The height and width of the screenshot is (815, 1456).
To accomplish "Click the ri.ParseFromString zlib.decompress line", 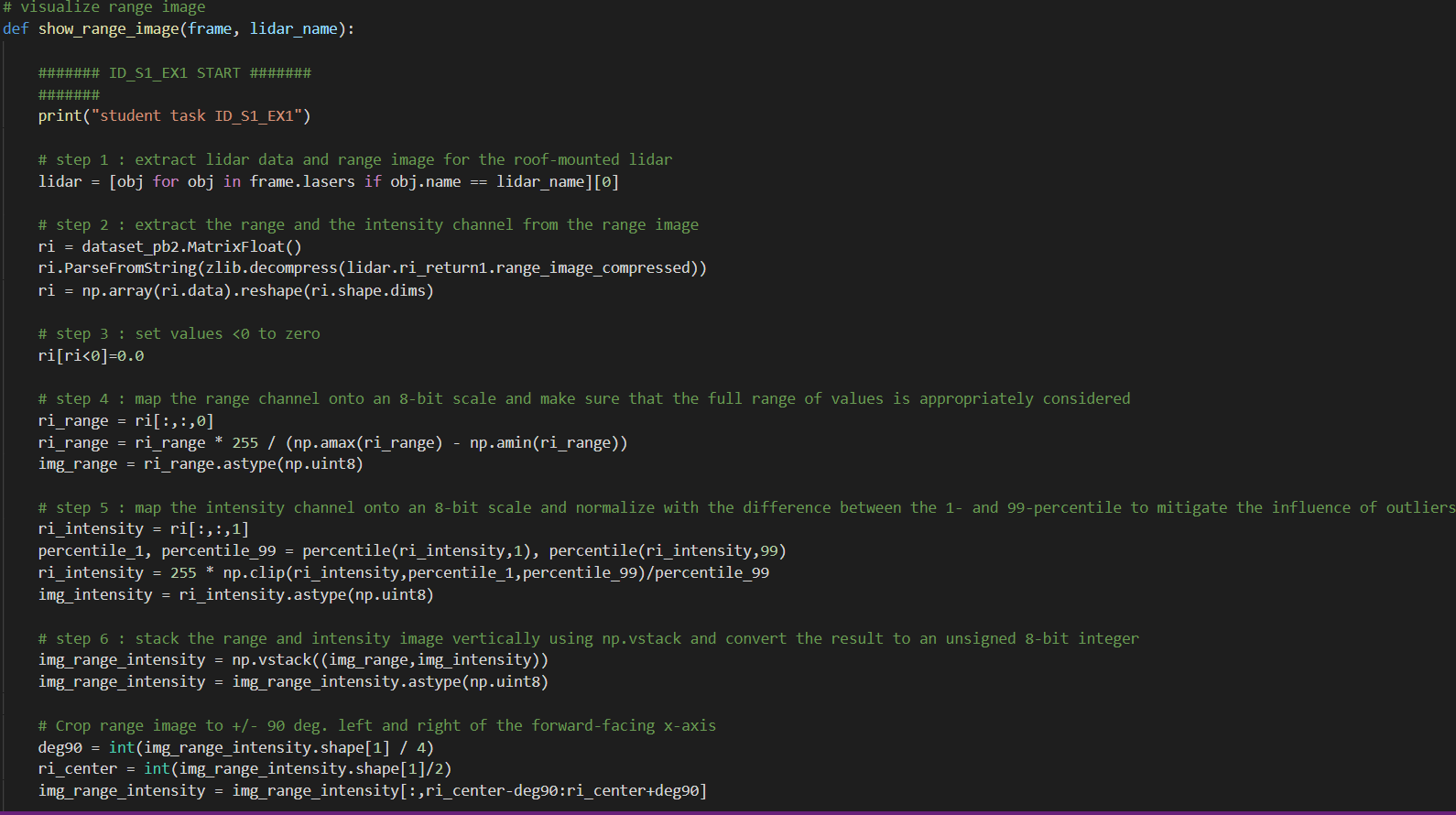I will (x=373, y=268).
